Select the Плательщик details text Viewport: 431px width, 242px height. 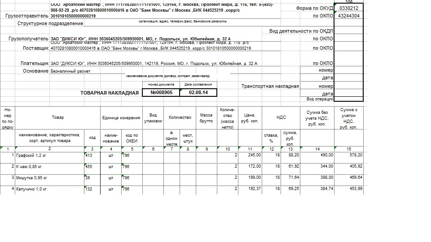154,63
